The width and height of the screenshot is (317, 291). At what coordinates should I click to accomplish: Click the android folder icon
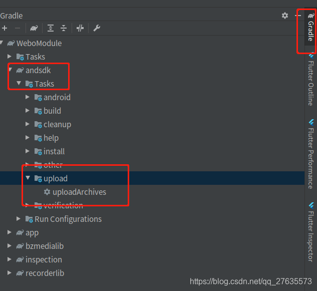38,98
